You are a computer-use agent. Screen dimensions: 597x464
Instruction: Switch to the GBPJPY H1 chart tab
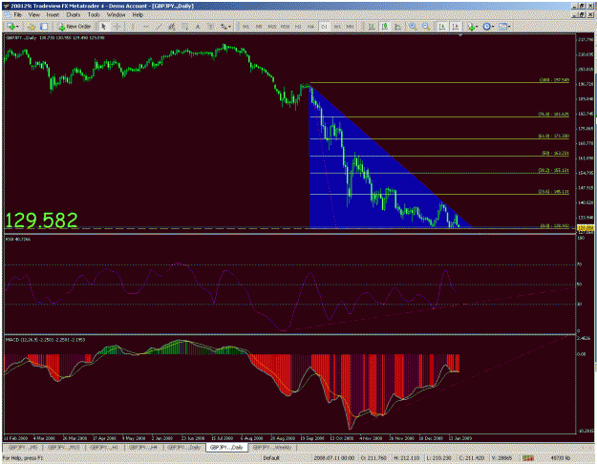pos(104,447)
